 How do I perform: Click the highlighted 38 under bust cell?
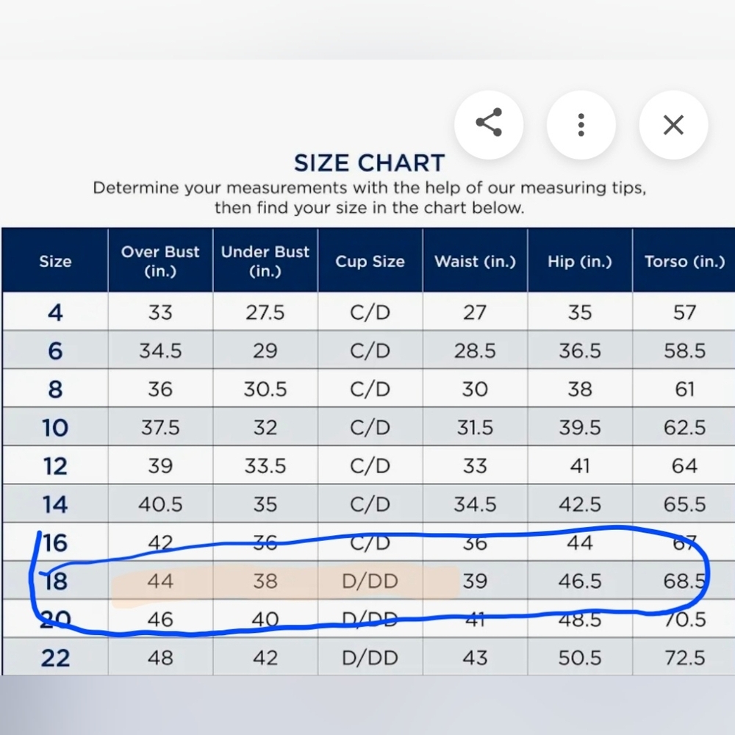tap(265, 581)
